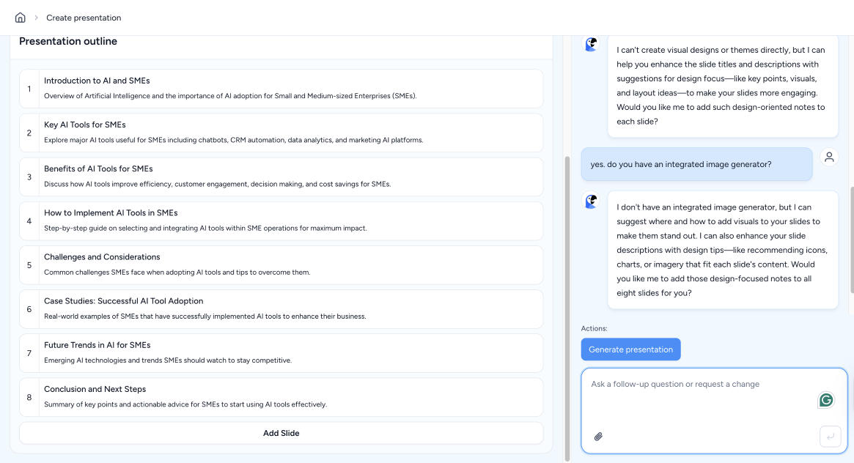This screenshot has width=854, height=463.
Task: Click slide number 5 in outline
Action: click(29, 265)
